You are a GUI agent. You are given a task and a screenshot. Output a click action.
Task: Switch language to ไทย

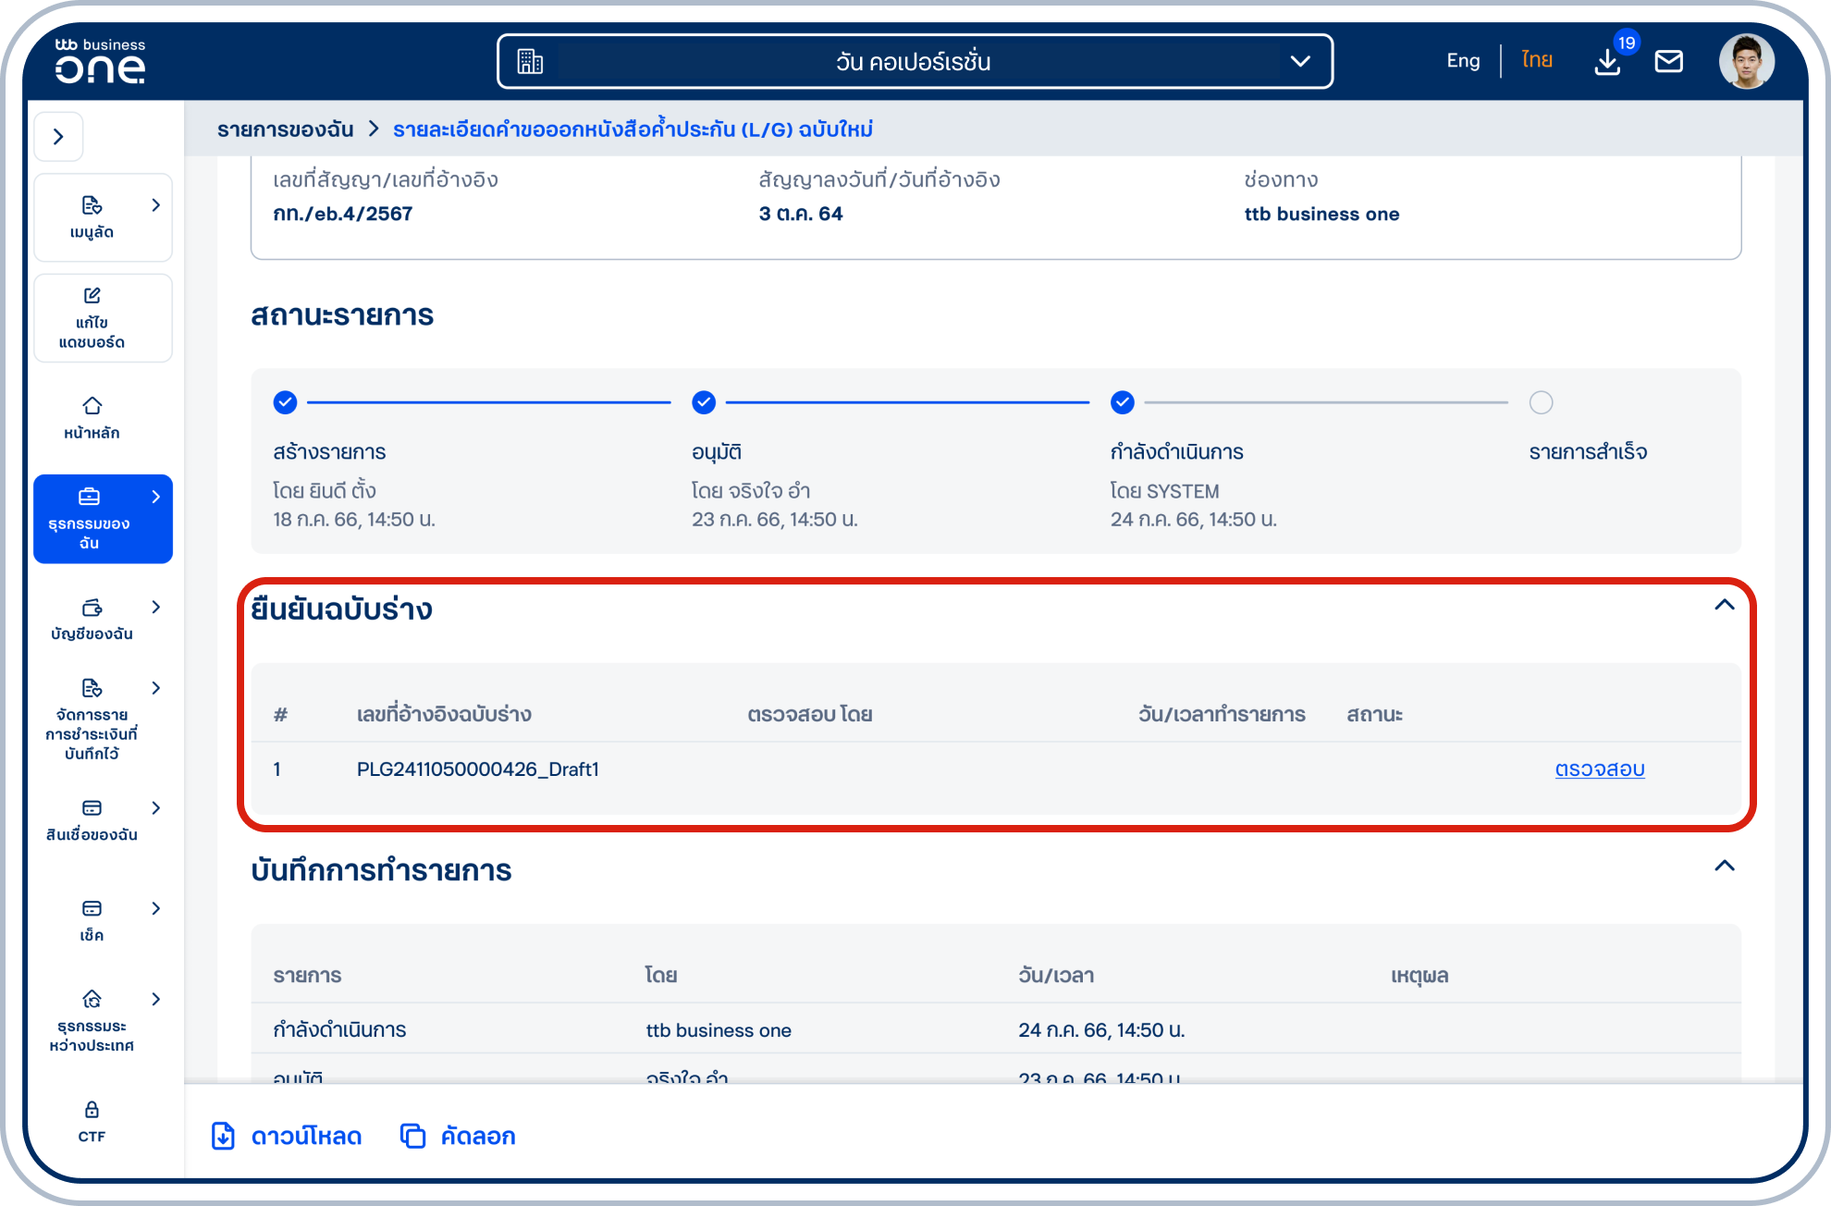1537,61
